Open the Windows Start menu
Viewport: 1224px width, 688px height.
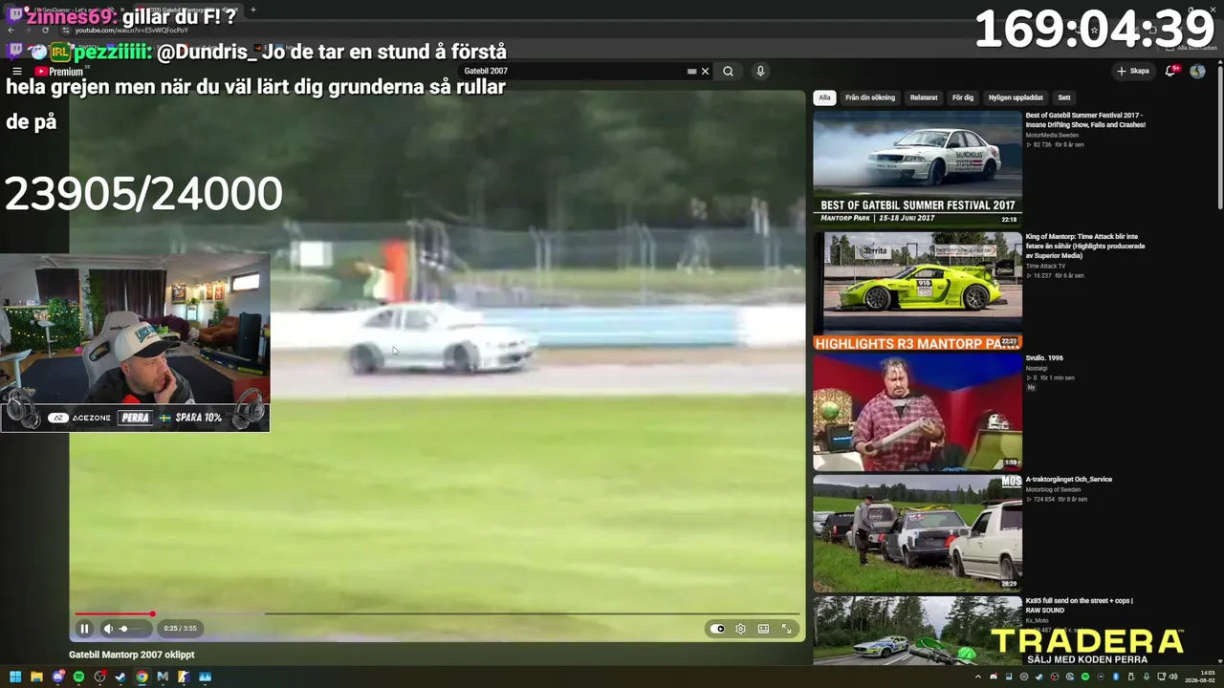(15, 677)
